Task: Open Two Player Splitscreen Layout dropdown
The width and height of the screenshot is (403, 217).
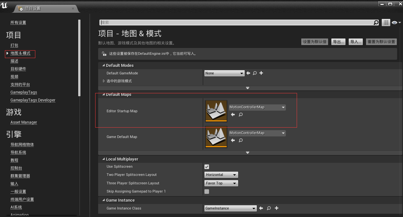Action: tap(221, 175)
